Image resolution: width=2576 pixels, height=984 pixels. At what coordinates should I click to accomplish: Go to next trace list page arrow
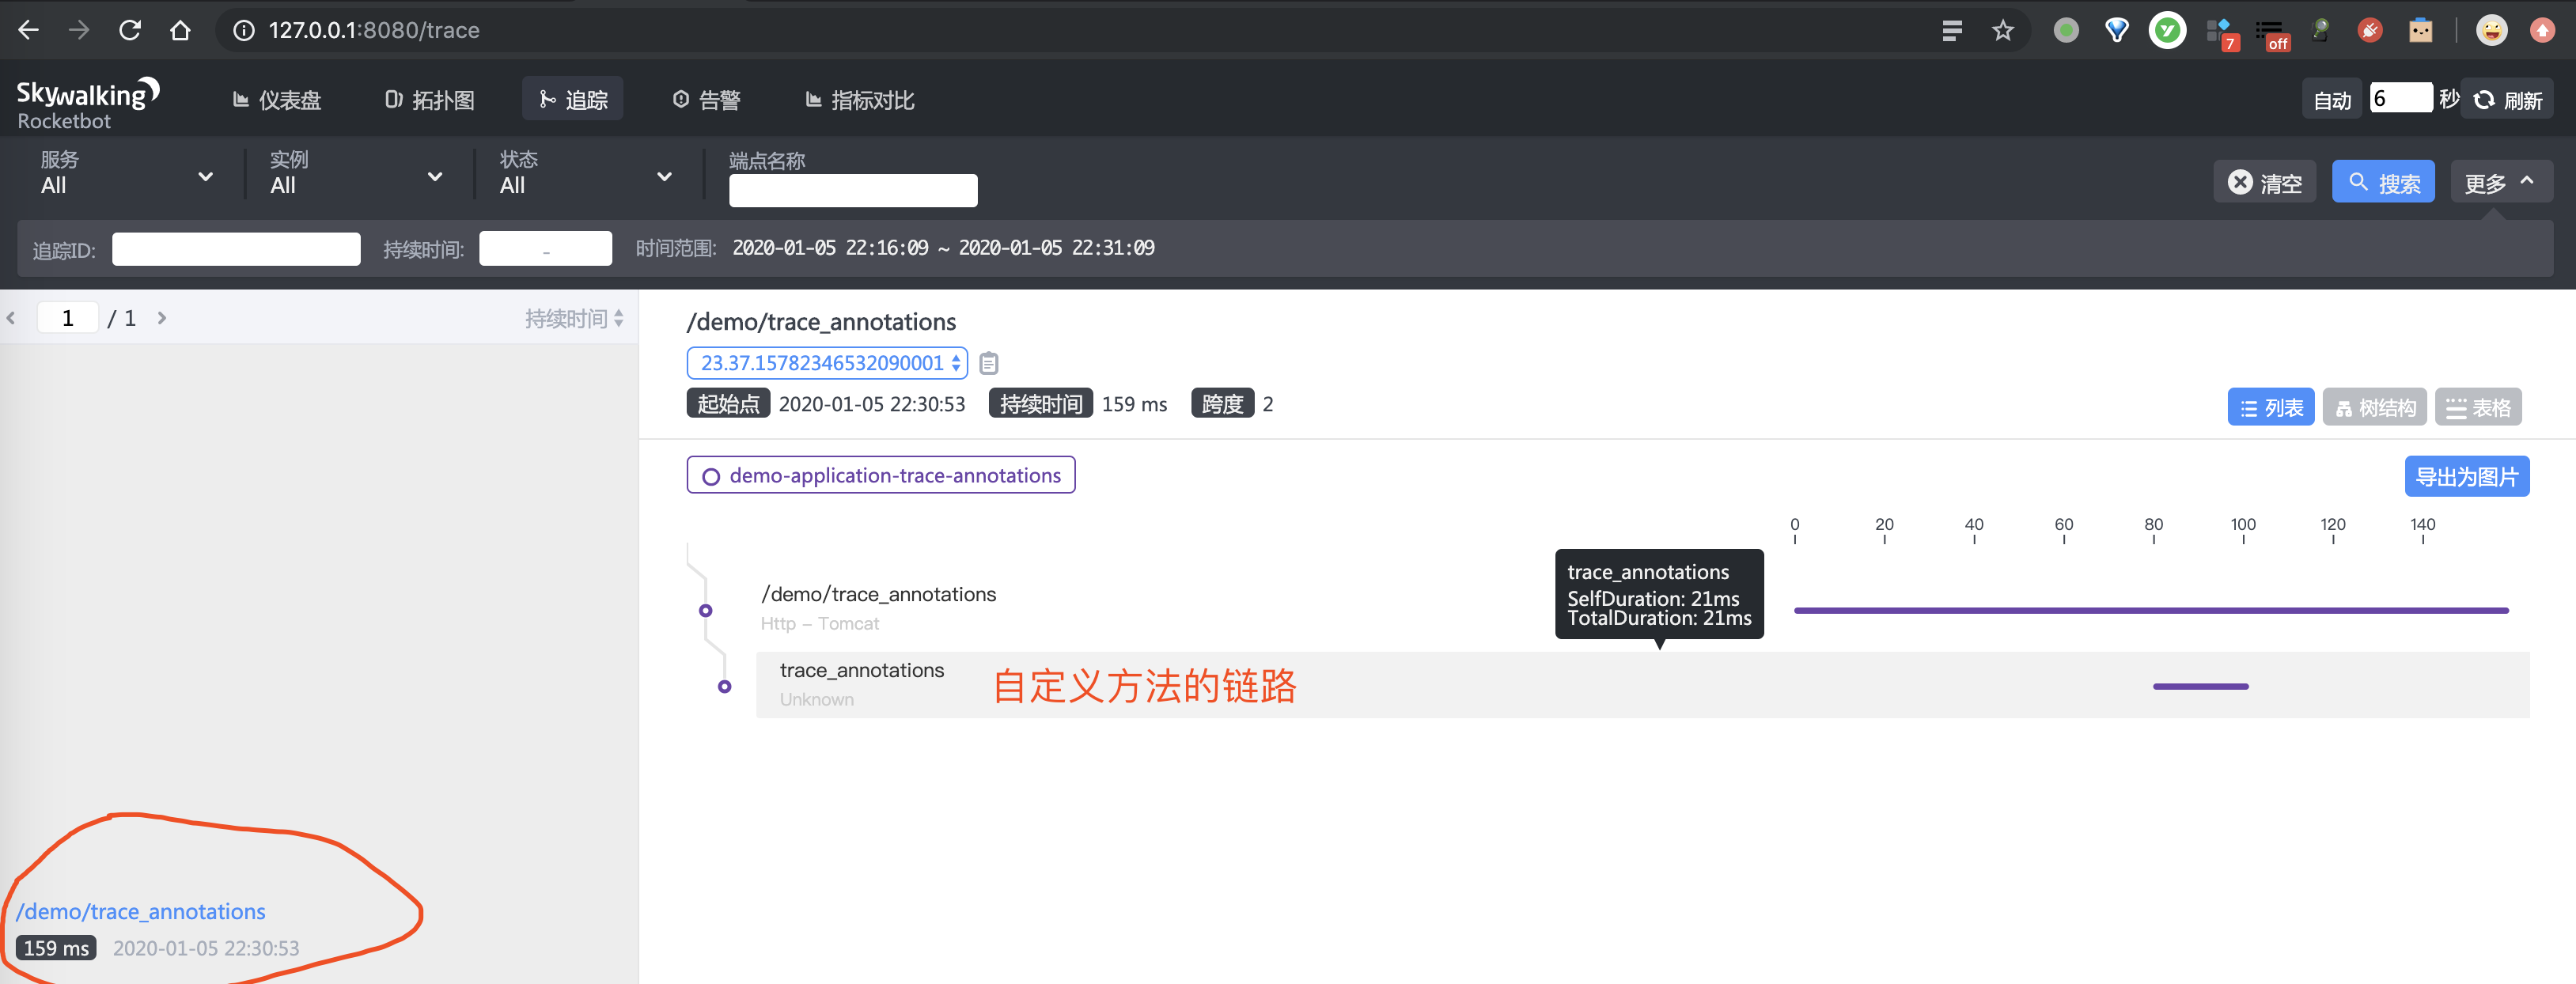click(162, 318)
